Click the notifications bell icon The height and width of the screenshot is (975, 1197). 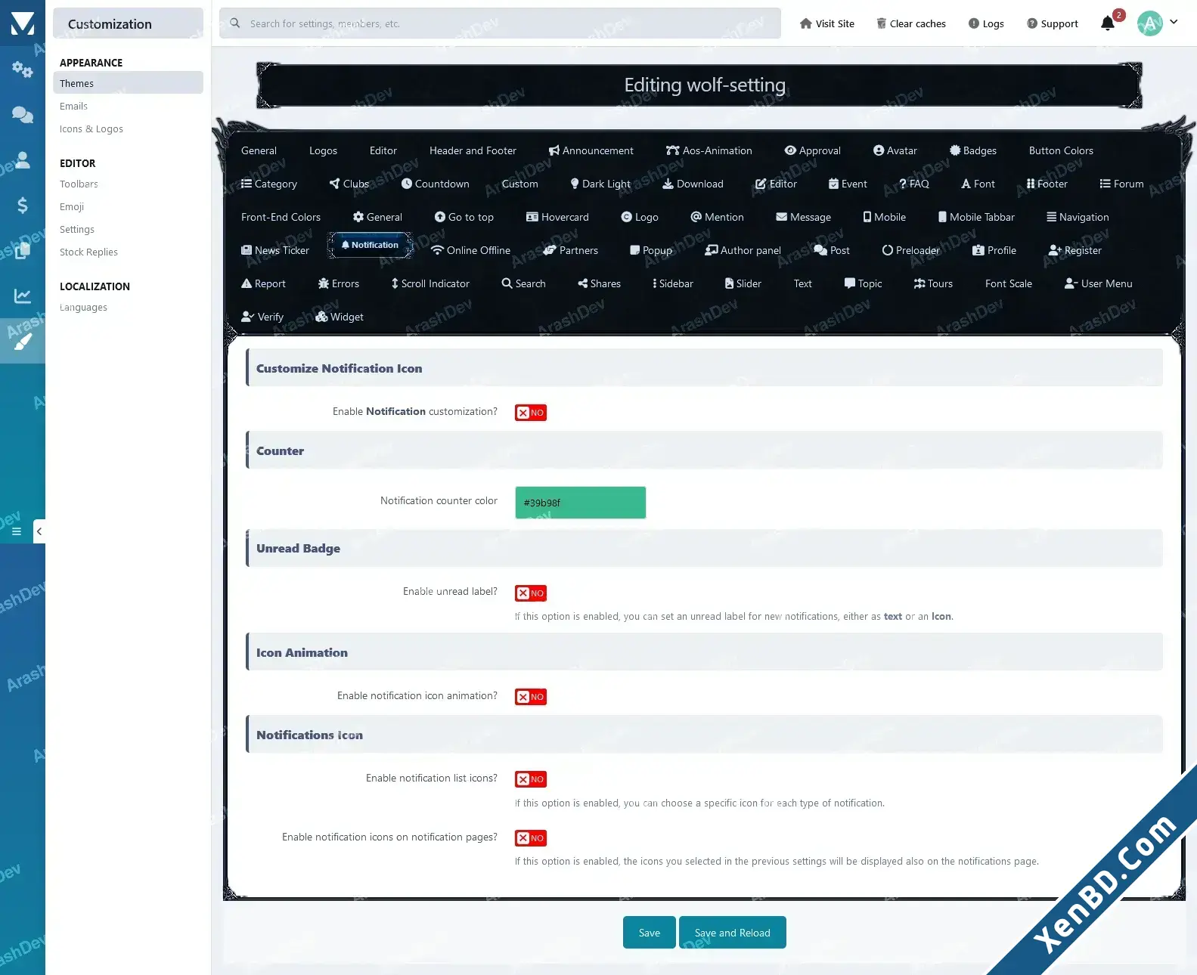pyautogui.click(x=1108, y=23)
